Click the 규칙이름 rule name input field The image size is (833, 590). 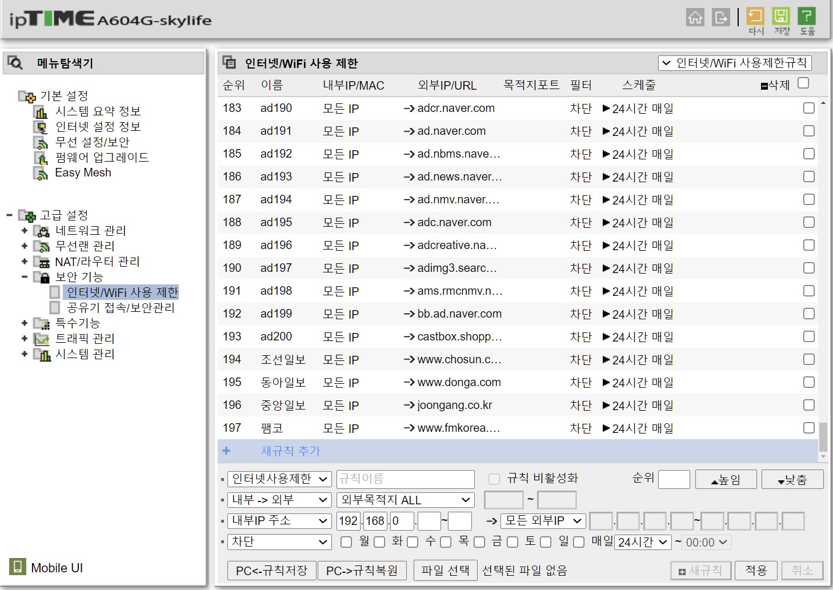coord(406,479)
